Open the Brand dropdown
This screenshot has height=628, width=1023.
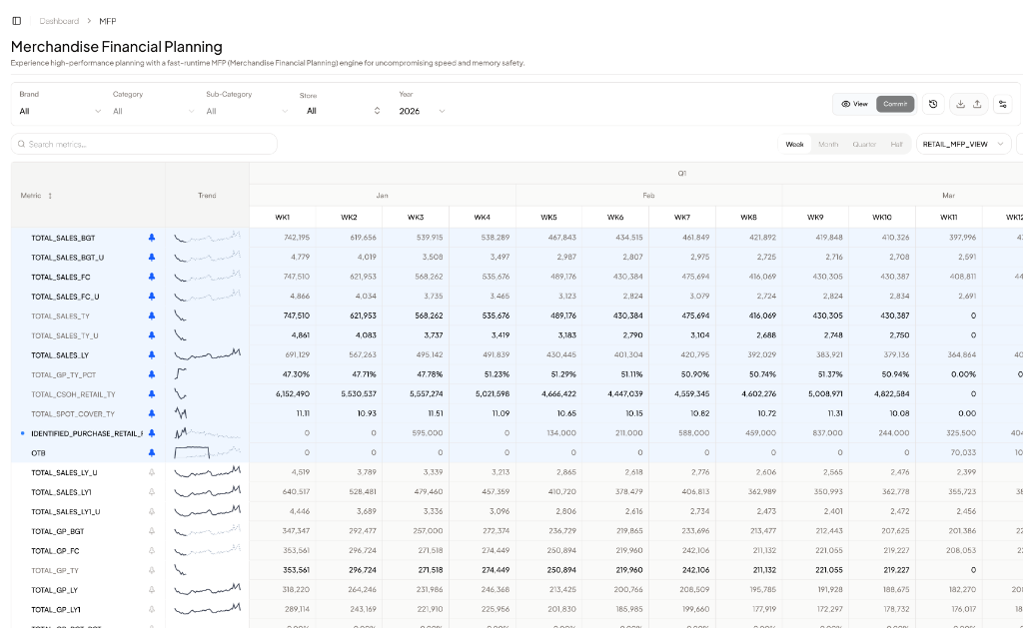click(60, 112)
